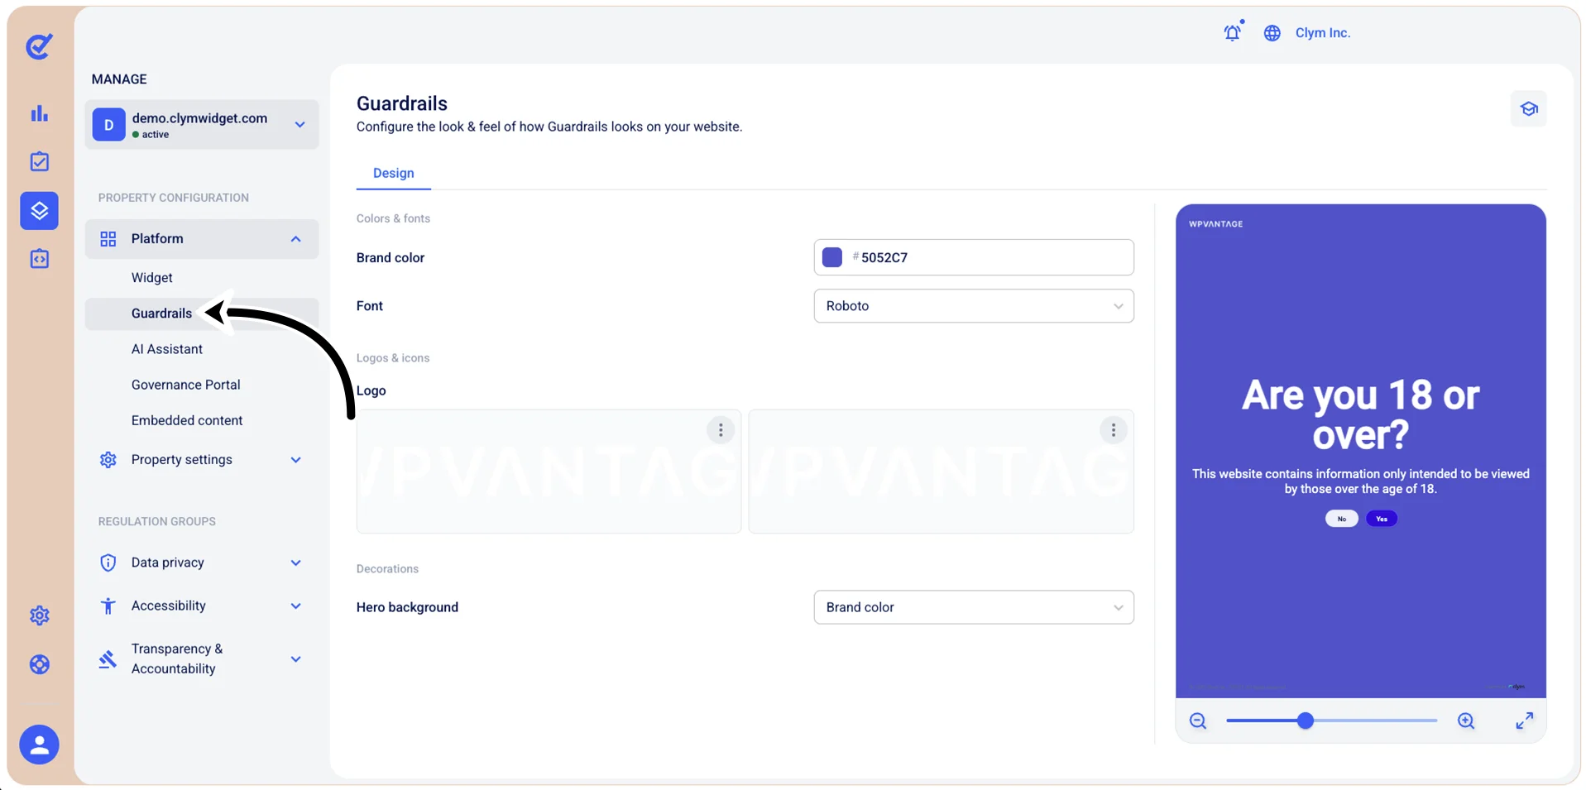Open the graduation cap tutorial icon
The image size is (1586, 790).
1529,108
